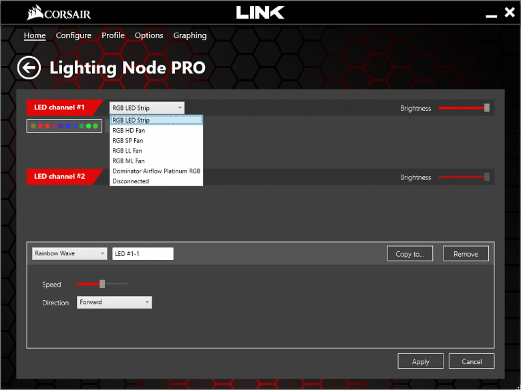Screen dimensions: 521x390
Task: Click the LED channel #1 Brightness slider
Action: coord(464,108)
